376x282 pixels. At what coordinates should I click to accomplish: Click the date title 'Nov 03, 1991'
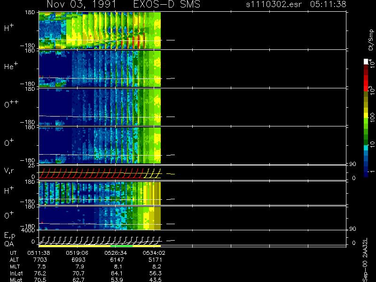tap(81, 4)
